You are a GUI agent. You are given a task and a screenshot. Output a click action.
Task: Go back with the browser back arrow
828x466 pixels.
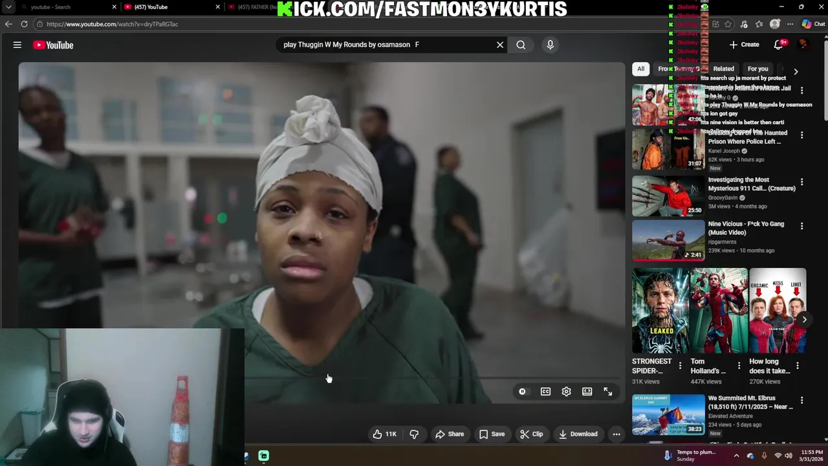pyautogui.click(x=8, y=24)
